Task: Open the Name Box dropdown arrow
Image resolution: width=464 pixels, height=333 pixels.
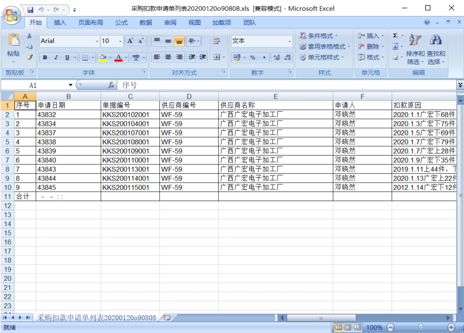Action: (71, 85)
